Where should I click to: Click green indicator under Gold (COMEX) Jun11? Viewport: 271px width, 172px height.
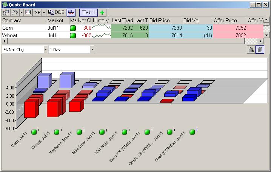(x=192, y=132)
